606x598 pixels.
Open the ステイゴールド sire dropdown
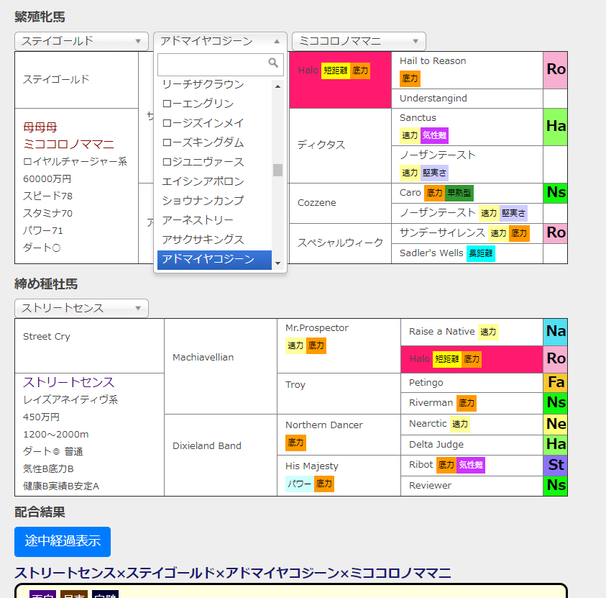click(x=81, y=41)
